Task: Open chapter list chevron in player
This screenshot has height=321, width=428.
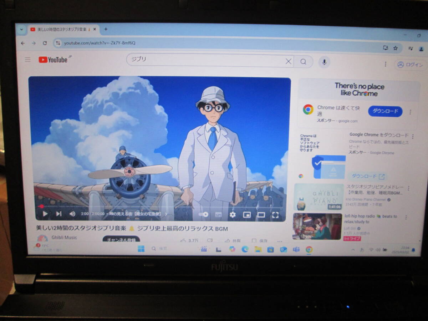Action: (x=166, y=214)
